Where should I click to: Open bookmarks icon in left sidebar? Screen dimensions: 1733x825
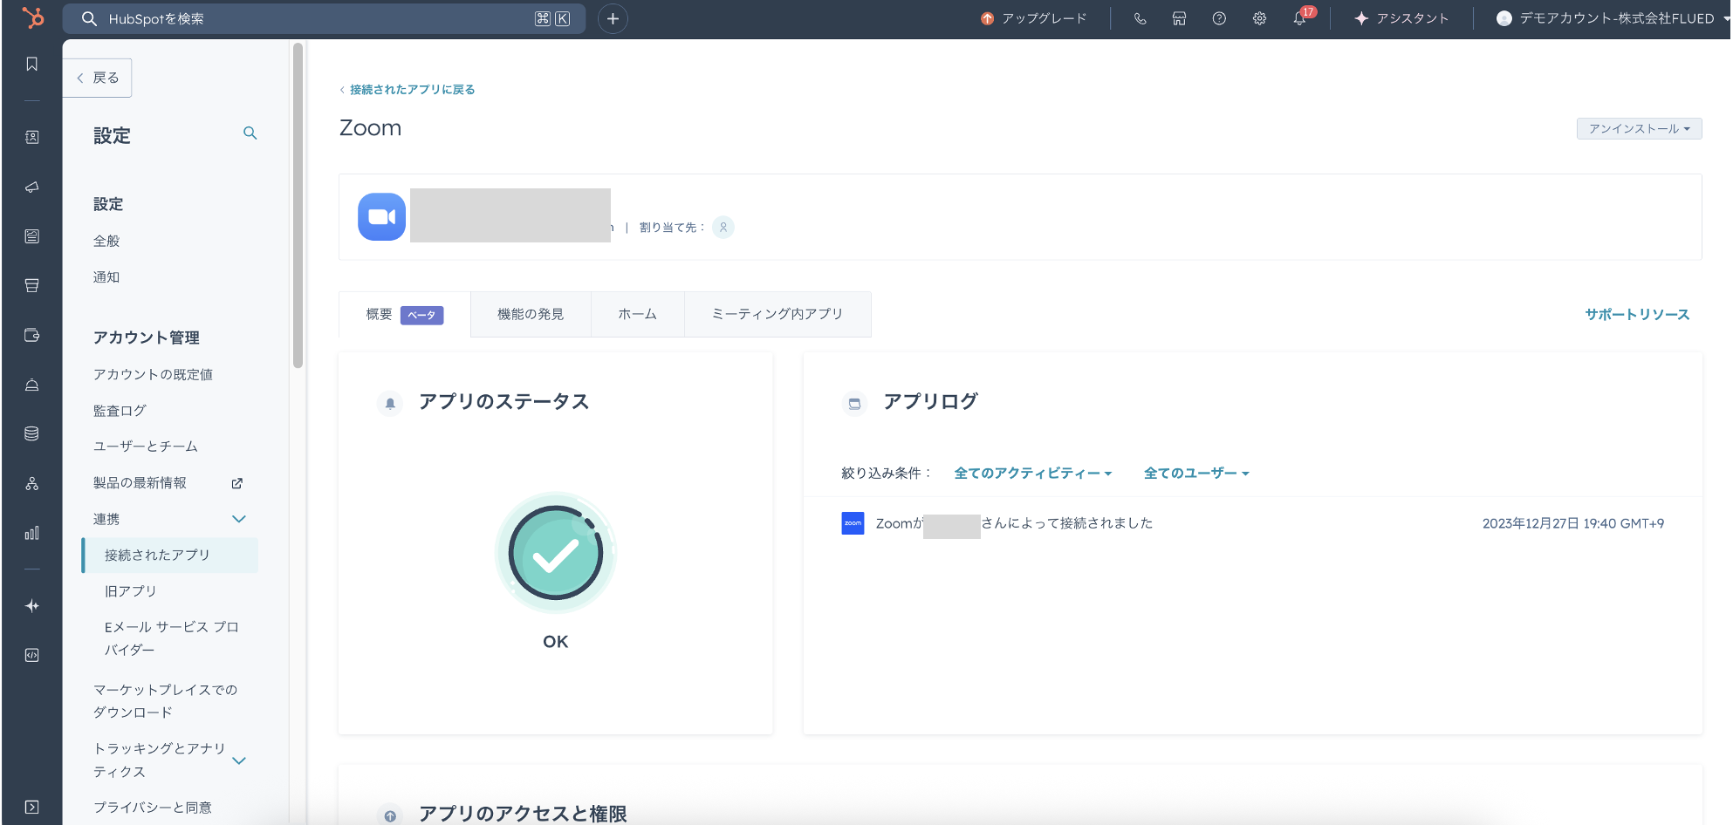tap(32, 64)
